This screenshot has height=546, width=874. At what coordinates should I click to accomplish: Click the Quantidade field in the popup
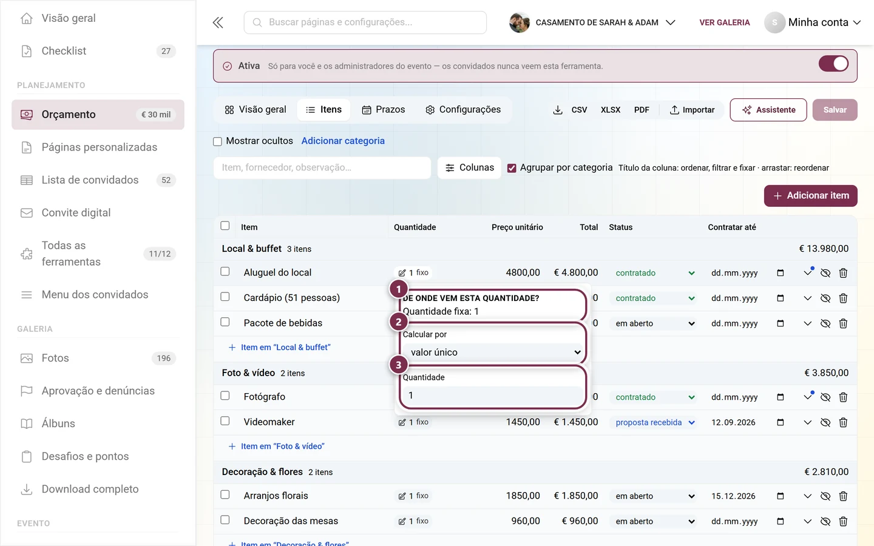pos(493,396)
